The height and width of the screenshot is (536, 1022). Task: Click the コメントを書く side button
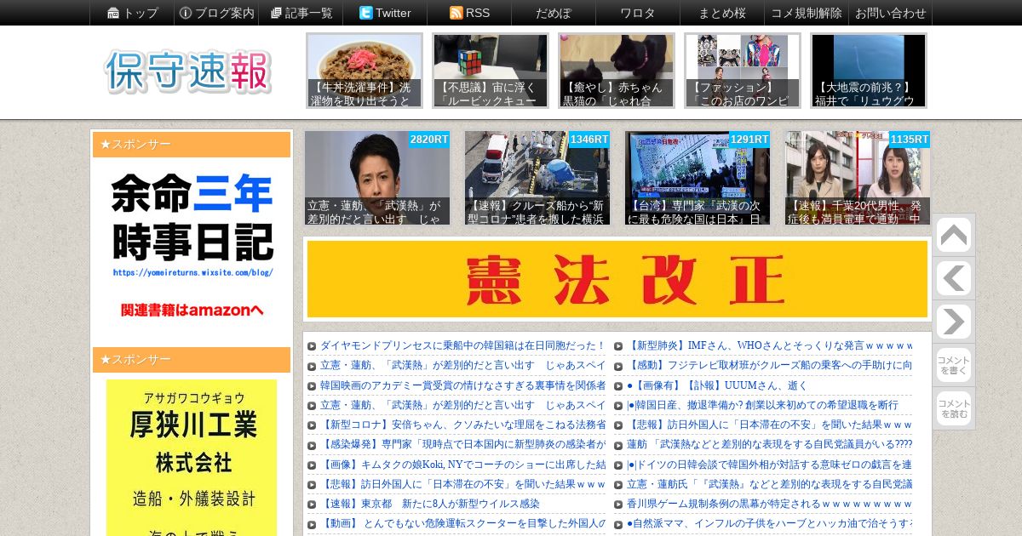click(x=954, y=365)
